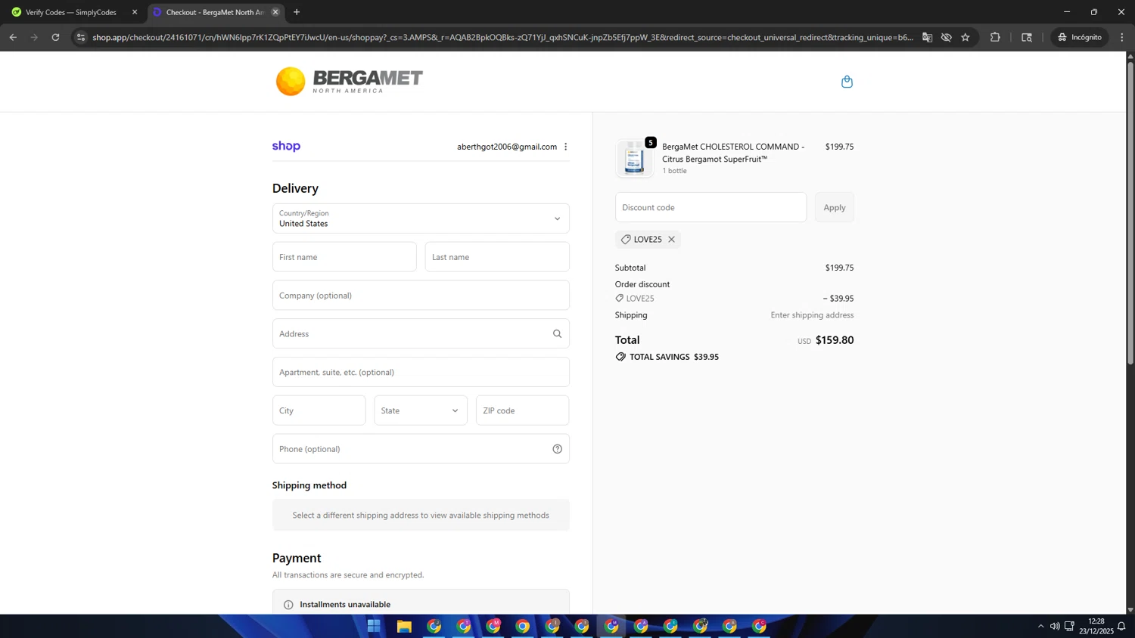Bookmark this page with the star icon
Viewport: 1135px width, 638px height.
coord(966,37)
